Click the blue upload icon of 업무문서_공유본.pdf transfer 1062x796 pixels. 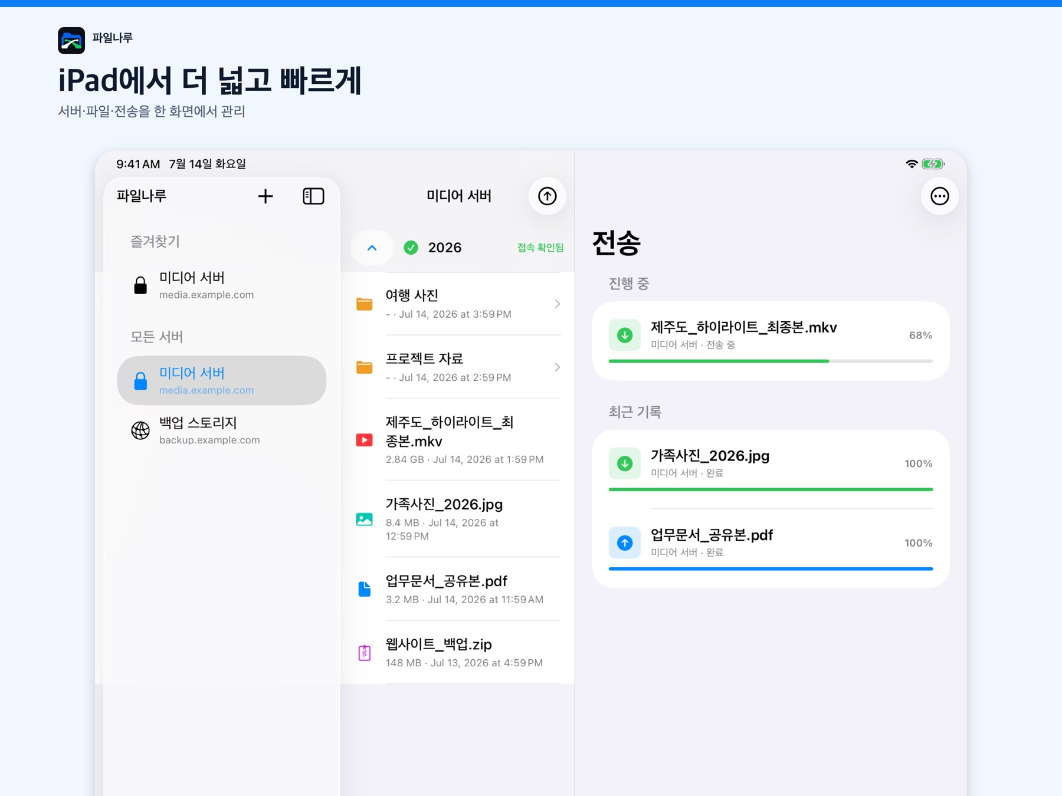(x=625, y=543)
